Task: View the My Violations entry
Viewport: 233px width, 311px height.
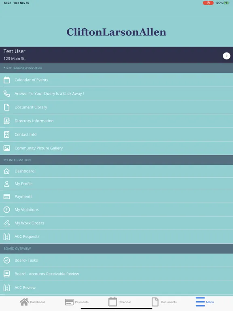Action: [116, 210]
